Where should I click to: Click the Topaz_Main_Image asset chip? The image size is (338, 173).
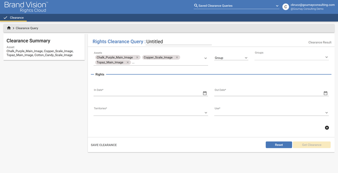coord(113,63)
